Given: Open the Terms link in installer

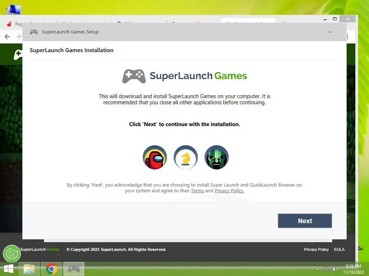Looking at the screenshot, I should [x=197, y=190].
